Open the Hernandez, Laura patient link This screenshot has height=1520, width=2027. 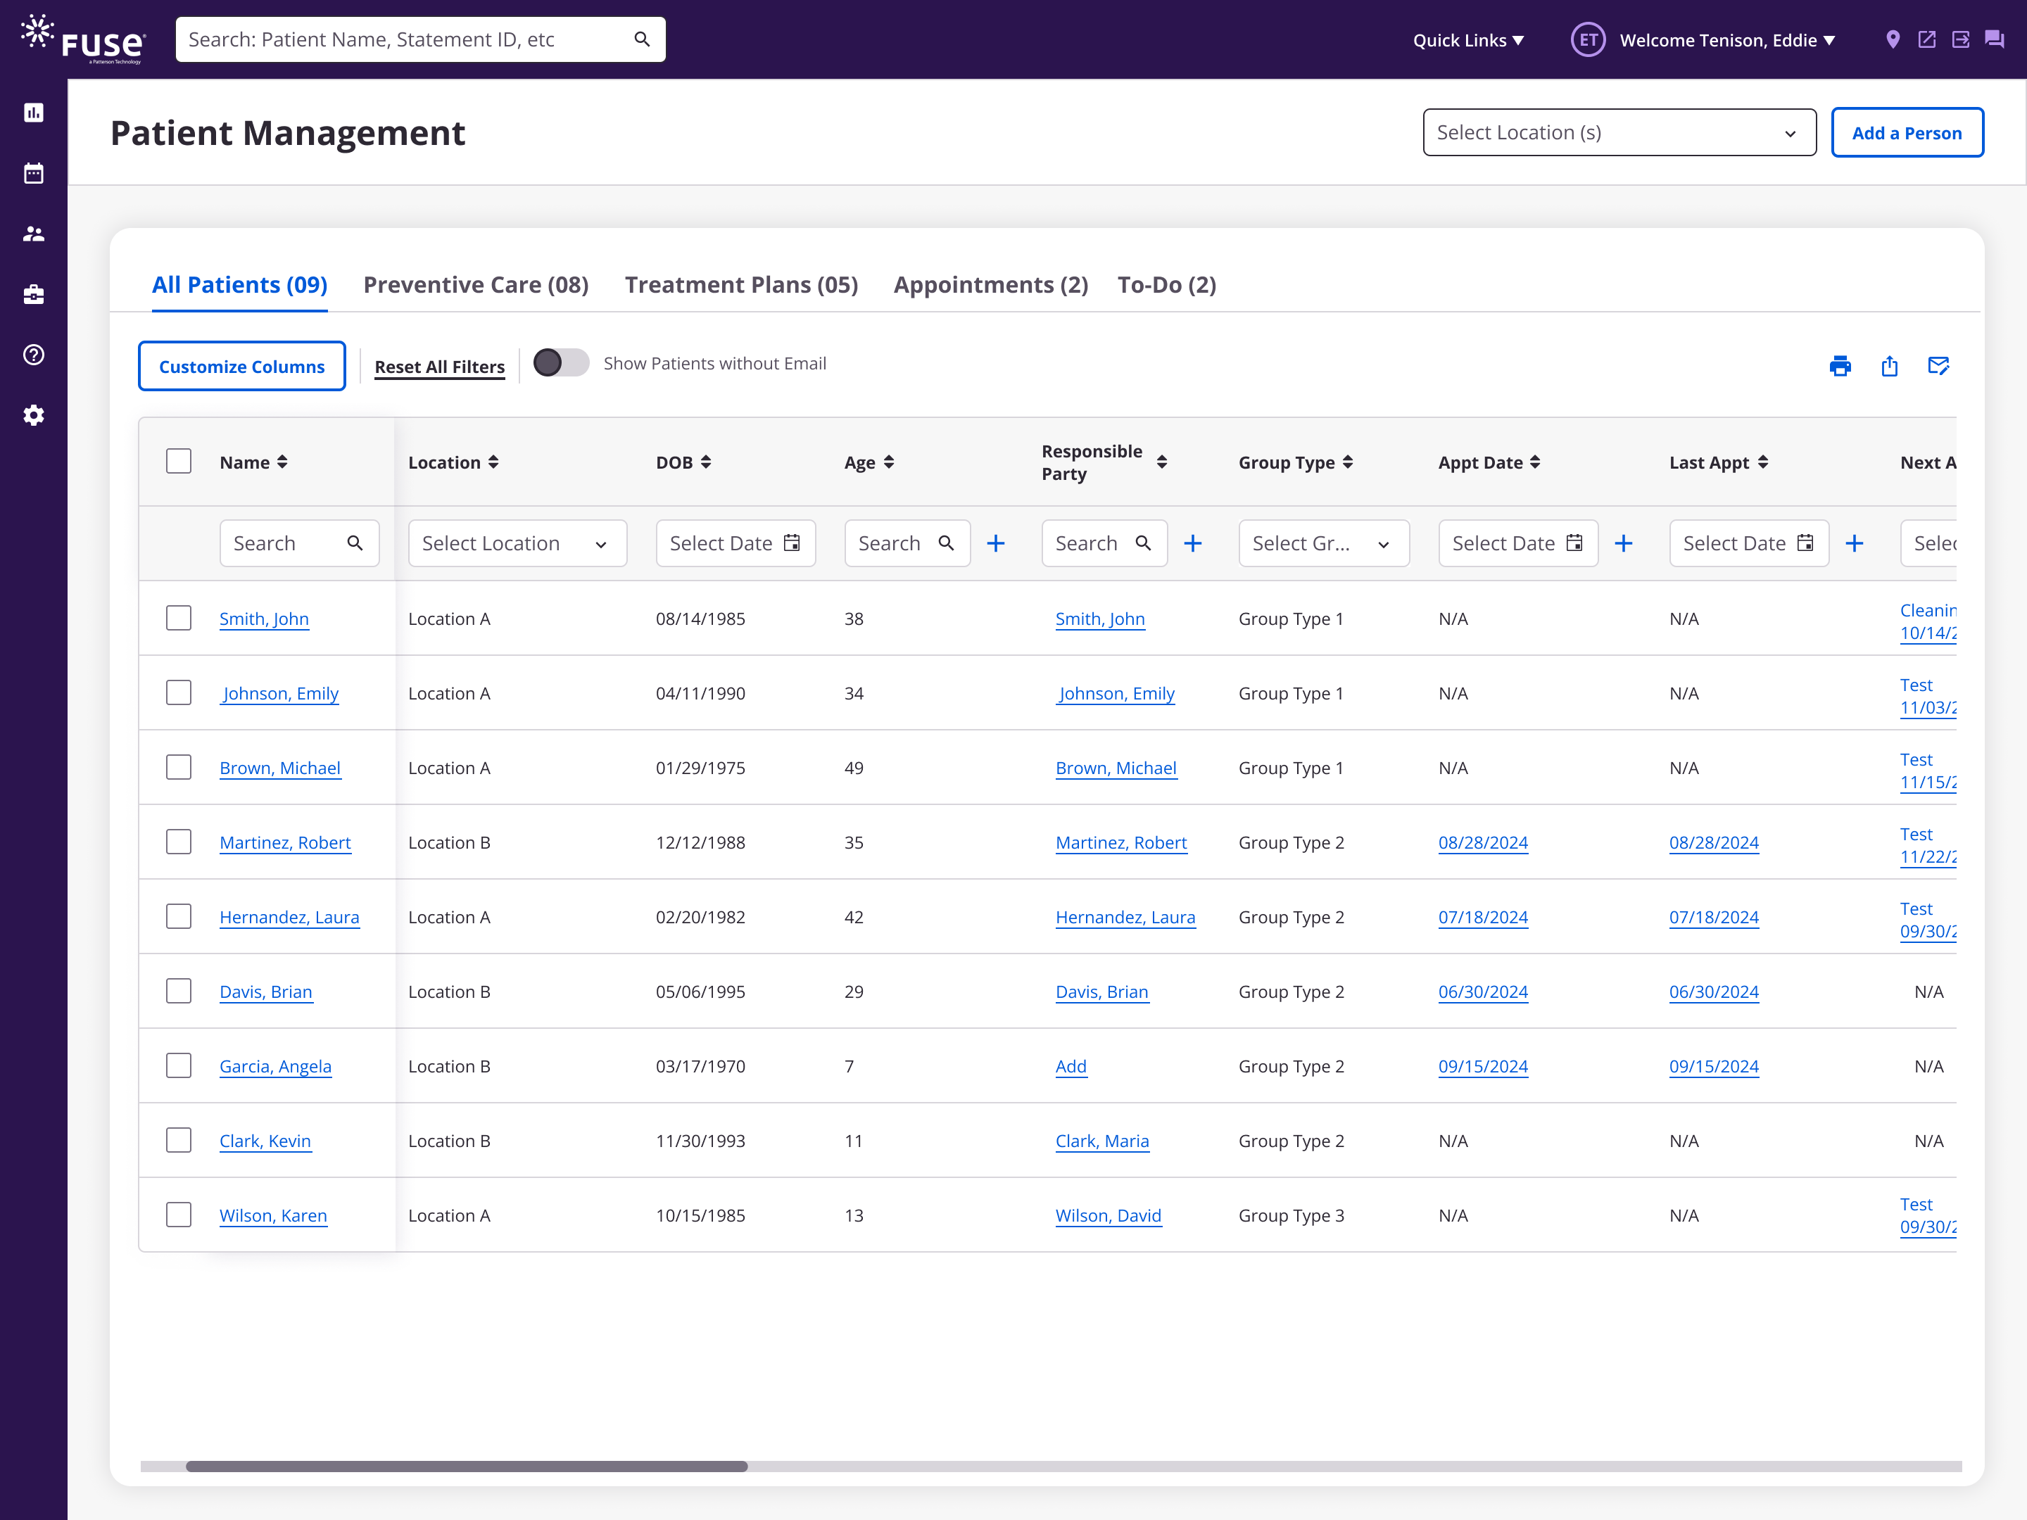click(289, 917)
